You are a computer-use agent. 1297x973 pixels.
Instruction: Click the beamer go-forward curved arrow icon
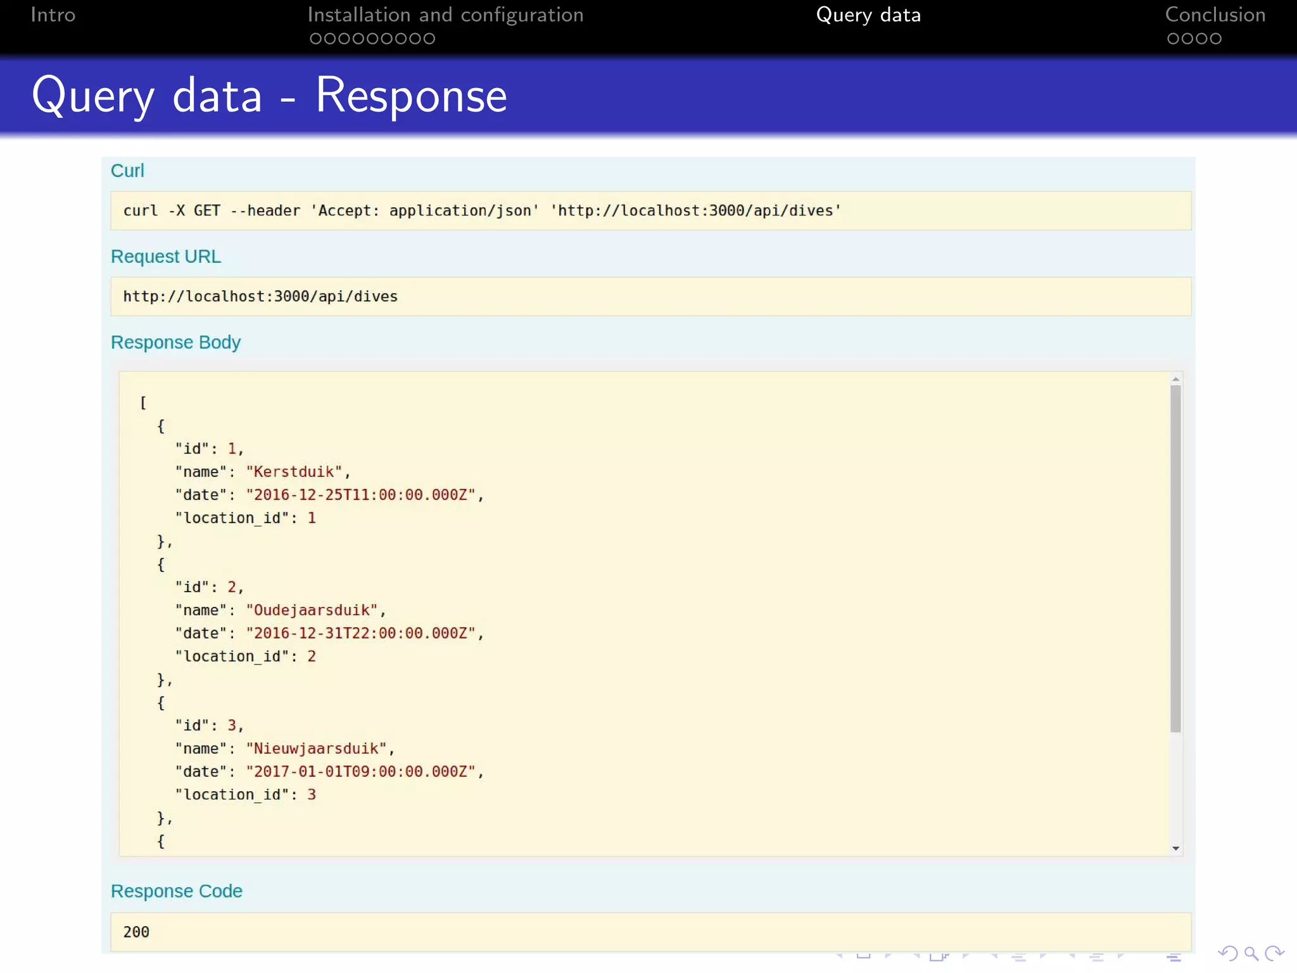[1274, 953]
